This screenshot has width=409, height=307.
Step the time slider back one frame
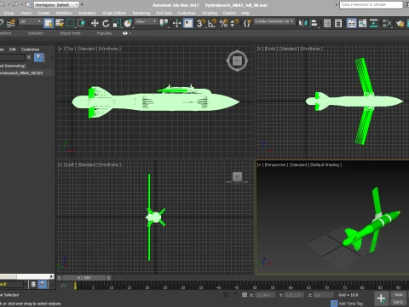tap(59, 278)
